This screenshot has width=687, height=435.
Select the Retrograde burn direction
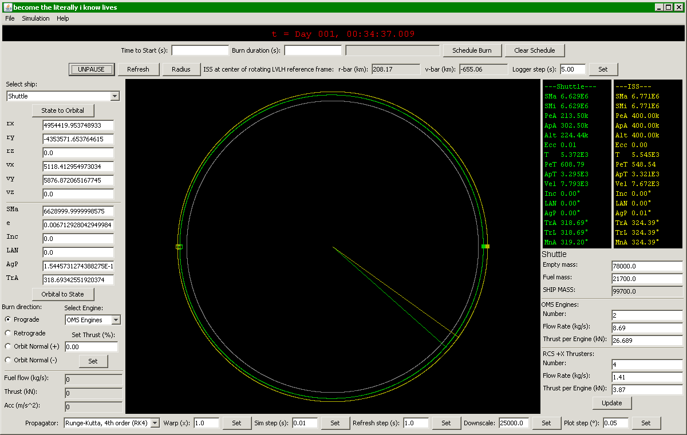8,333
